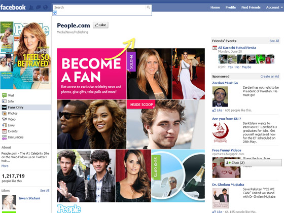284x213 pixels.
Task: Click the Zardari ad thumbnail
Action: [x=220, y=96]
